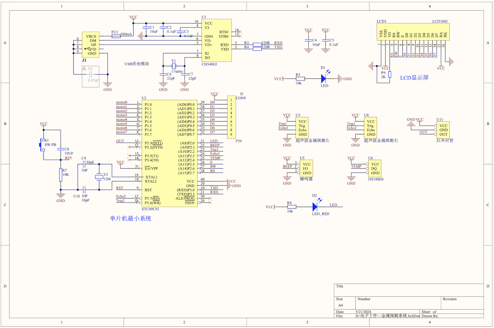Click the "蜂鸣器" label

click(x=306, y=179)
